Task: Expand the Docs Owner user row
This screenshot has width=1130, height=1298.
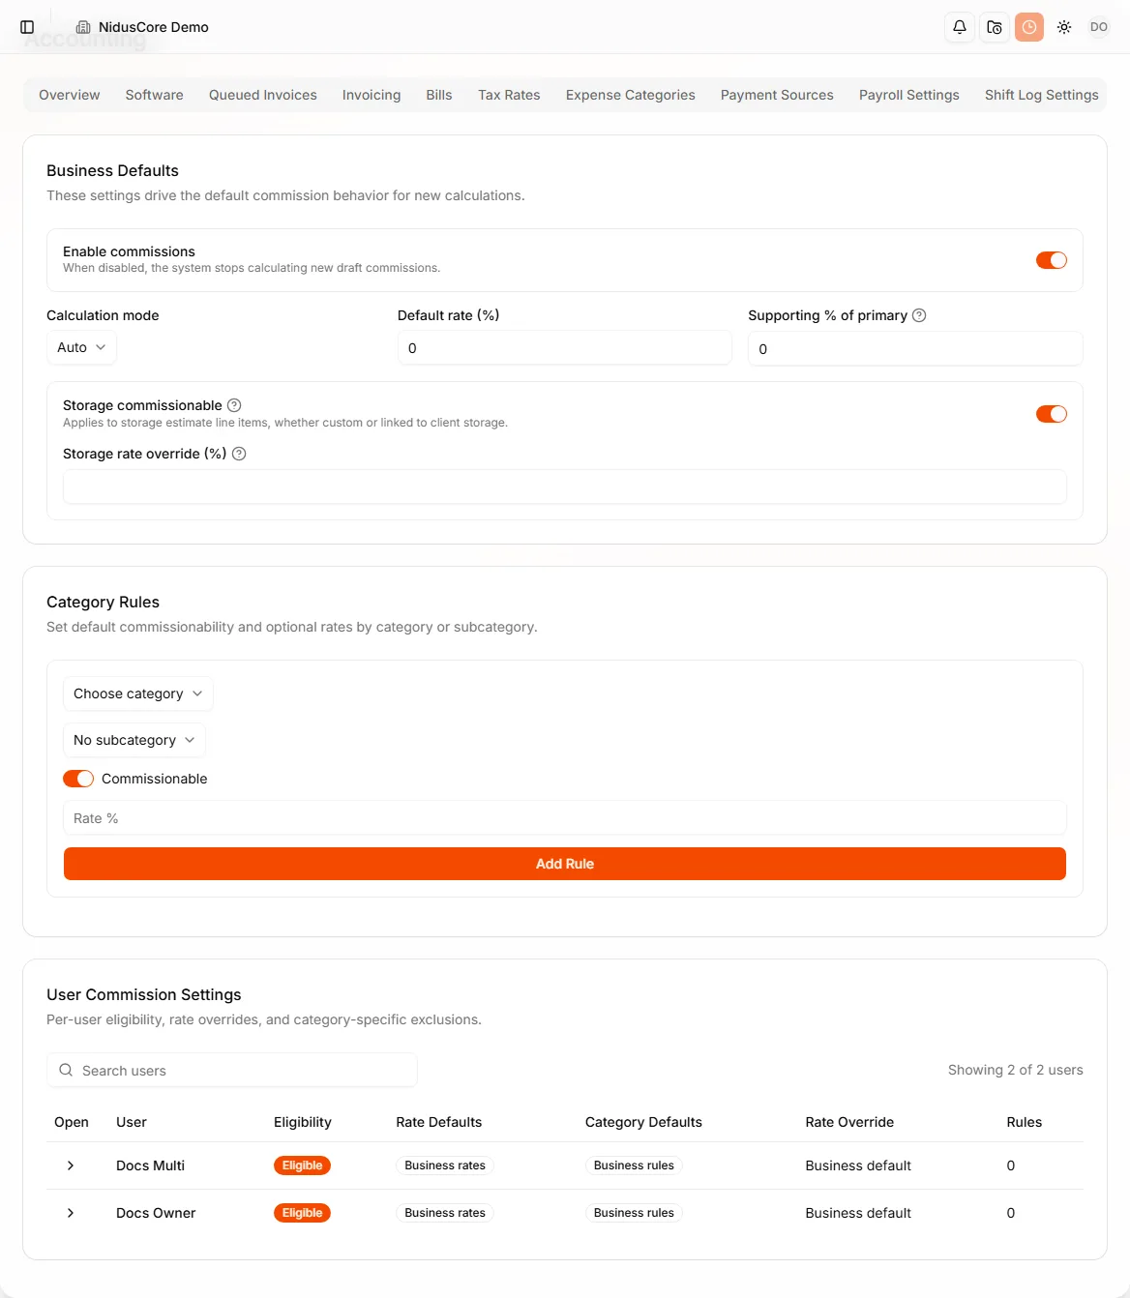Action: pos(71,1213)
